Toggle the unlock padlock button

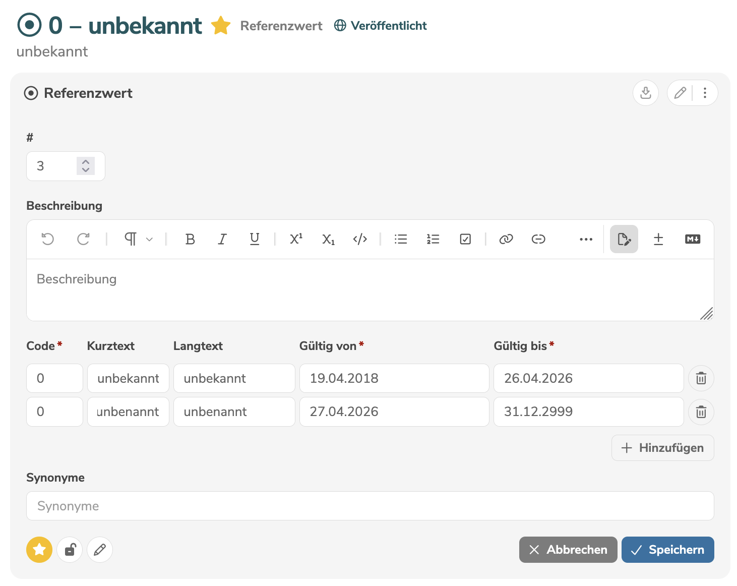(70, 550)
